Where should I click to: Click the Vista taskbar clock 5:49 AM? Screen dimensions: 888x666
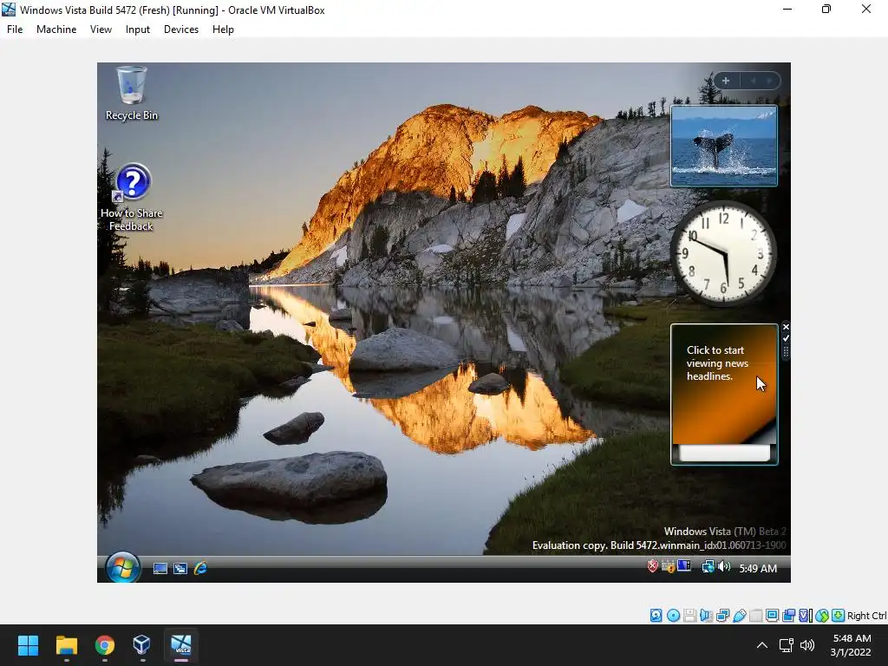click(x=758, y=568)
